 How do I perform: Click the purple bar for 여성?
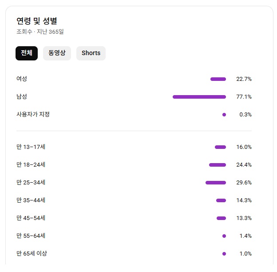pos(218,79)
